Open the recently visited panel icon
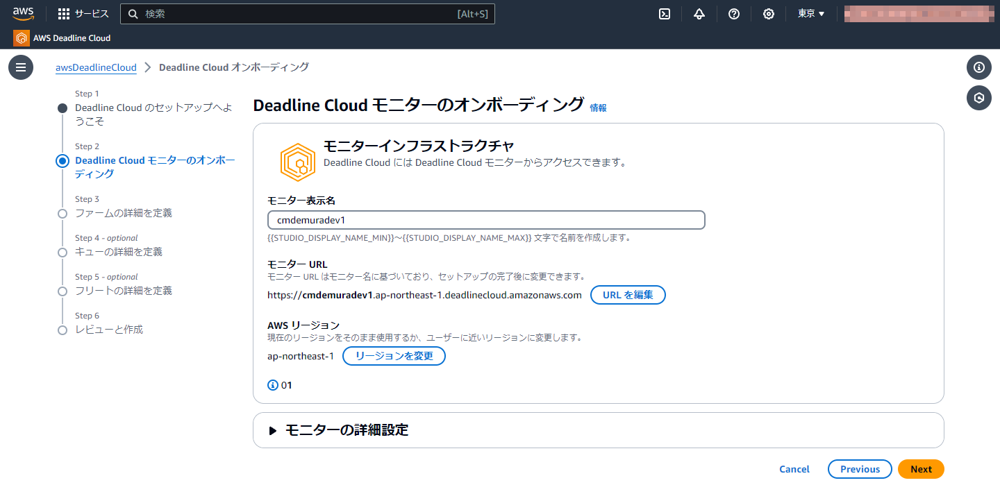 (x=979, y=98)
